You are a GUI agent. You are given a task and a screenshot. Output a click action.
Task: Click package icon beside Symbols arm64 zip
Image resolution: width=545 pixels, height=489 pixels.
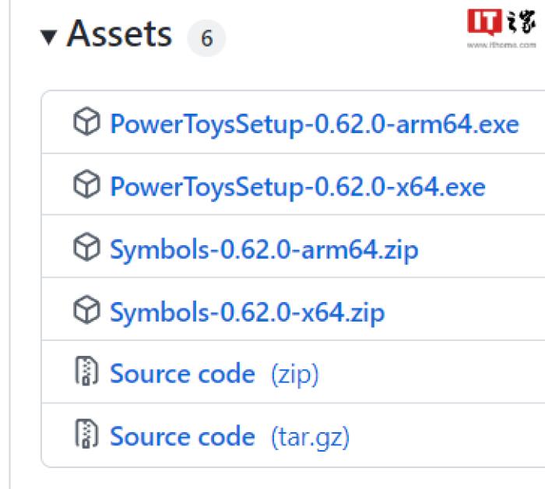87,247
